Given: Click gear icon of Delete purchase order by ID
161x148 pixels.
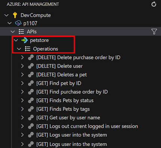Looking at the screenshot, I should [31, 58].
